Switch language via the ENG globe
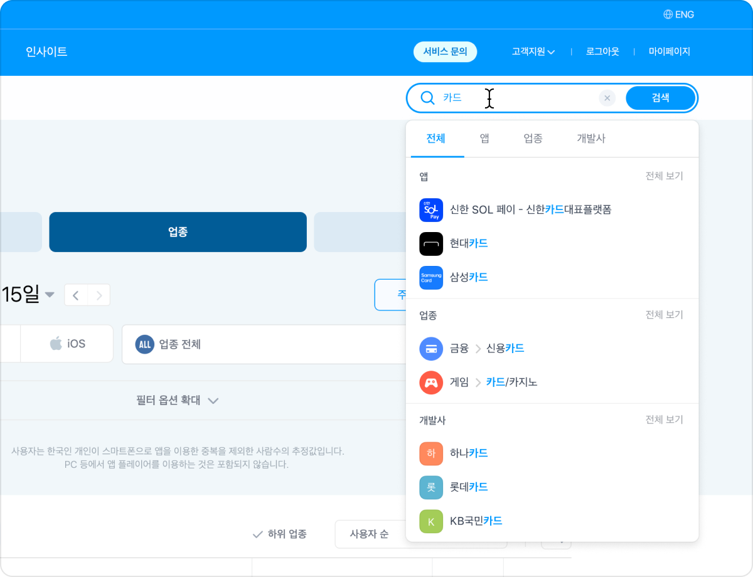Screen dimensions: 753x577 (678, 14)
